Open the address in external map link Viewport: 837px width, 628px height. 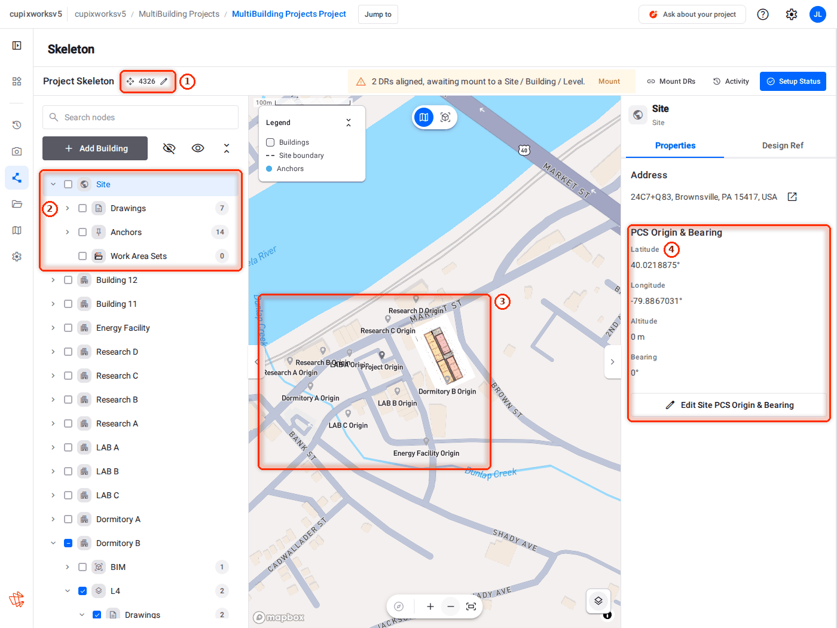click(x=792, y=197)
